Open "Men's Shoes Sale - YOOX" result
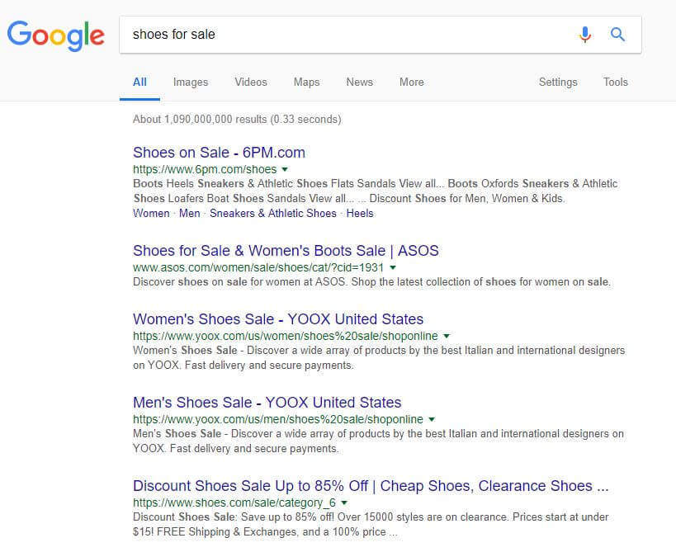The width and height of the screenshot is (676, 552). pyautogui.click(x=267, y=403)
